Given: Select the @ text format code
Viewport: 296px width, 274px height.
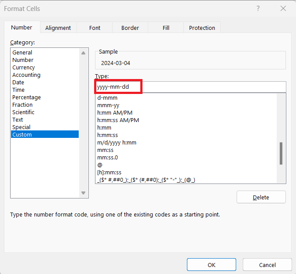Looking at the screenshot, I should click(x=186, y=165).
